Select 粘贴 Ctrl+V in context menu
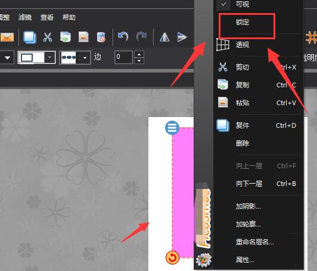 tap(259, 103)
